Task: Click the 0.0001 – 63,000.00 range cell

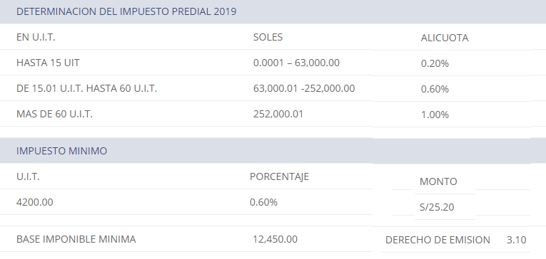Action: pyautogui.click(x=296, y=63)
